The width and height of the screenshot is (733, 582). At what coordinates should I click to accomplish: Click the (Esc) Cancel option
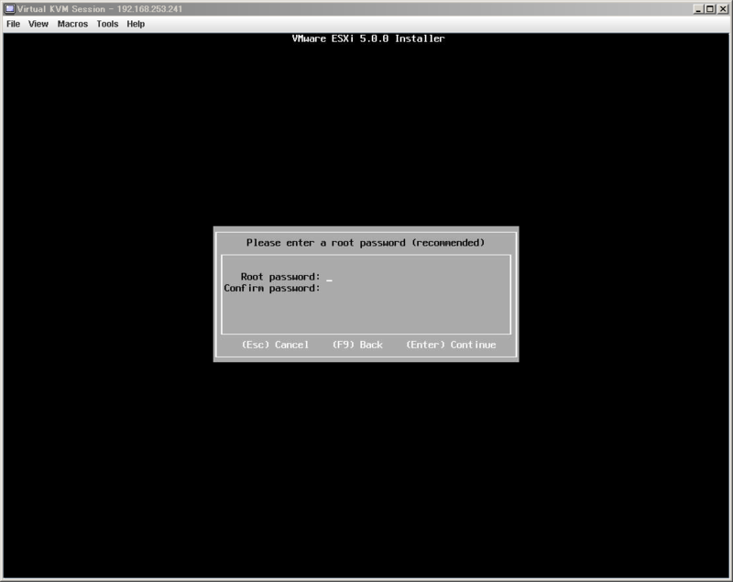click(275, 345)
